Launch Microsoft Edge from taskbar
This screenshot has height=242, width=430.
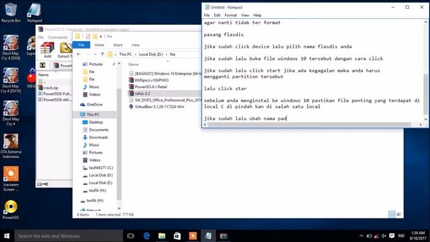pos(146,236)
